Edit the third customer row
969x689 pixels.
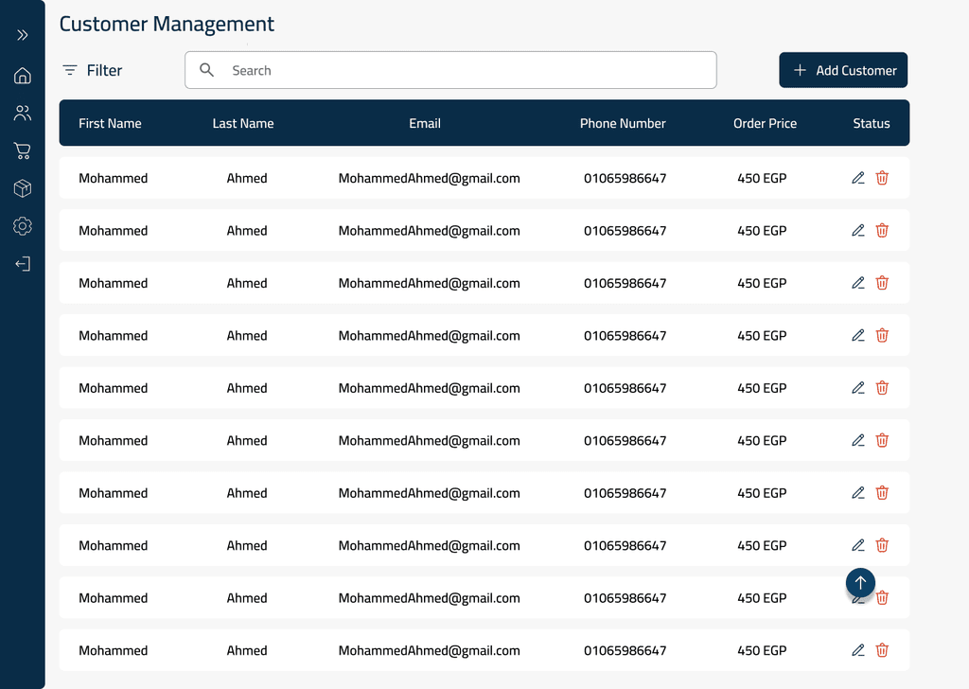858,283
